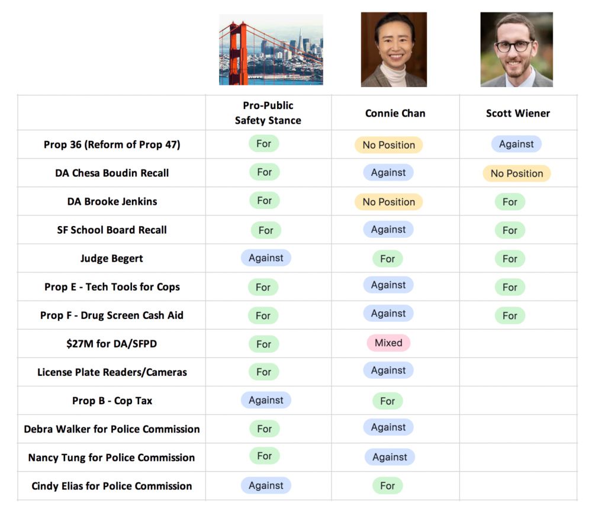
Task: Select the Prop 36 (Reform of Prop 47) row label
Action: pyautogui.click(x=112, y=144)
